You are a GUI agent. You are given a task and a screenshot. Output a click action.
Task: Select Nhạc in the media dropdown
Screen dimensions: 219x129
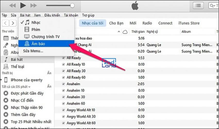click(46, 22)
